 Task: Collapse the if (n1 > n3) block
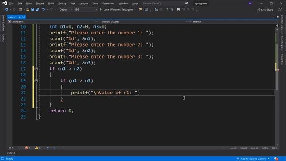tap(36, 80)
